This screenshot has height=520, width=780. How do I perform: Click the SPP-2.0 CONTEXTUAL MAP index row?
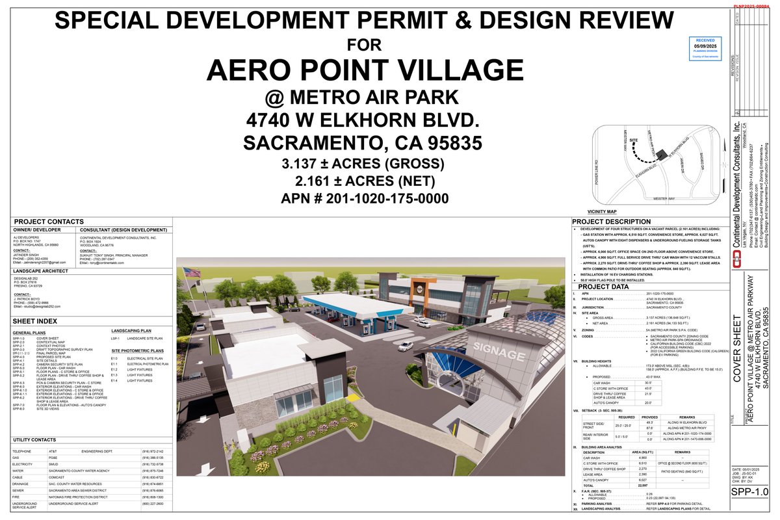39,343
